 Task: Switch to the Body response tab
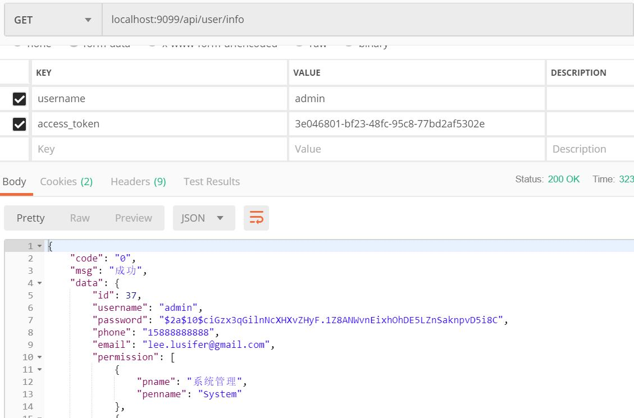[14, 182]
